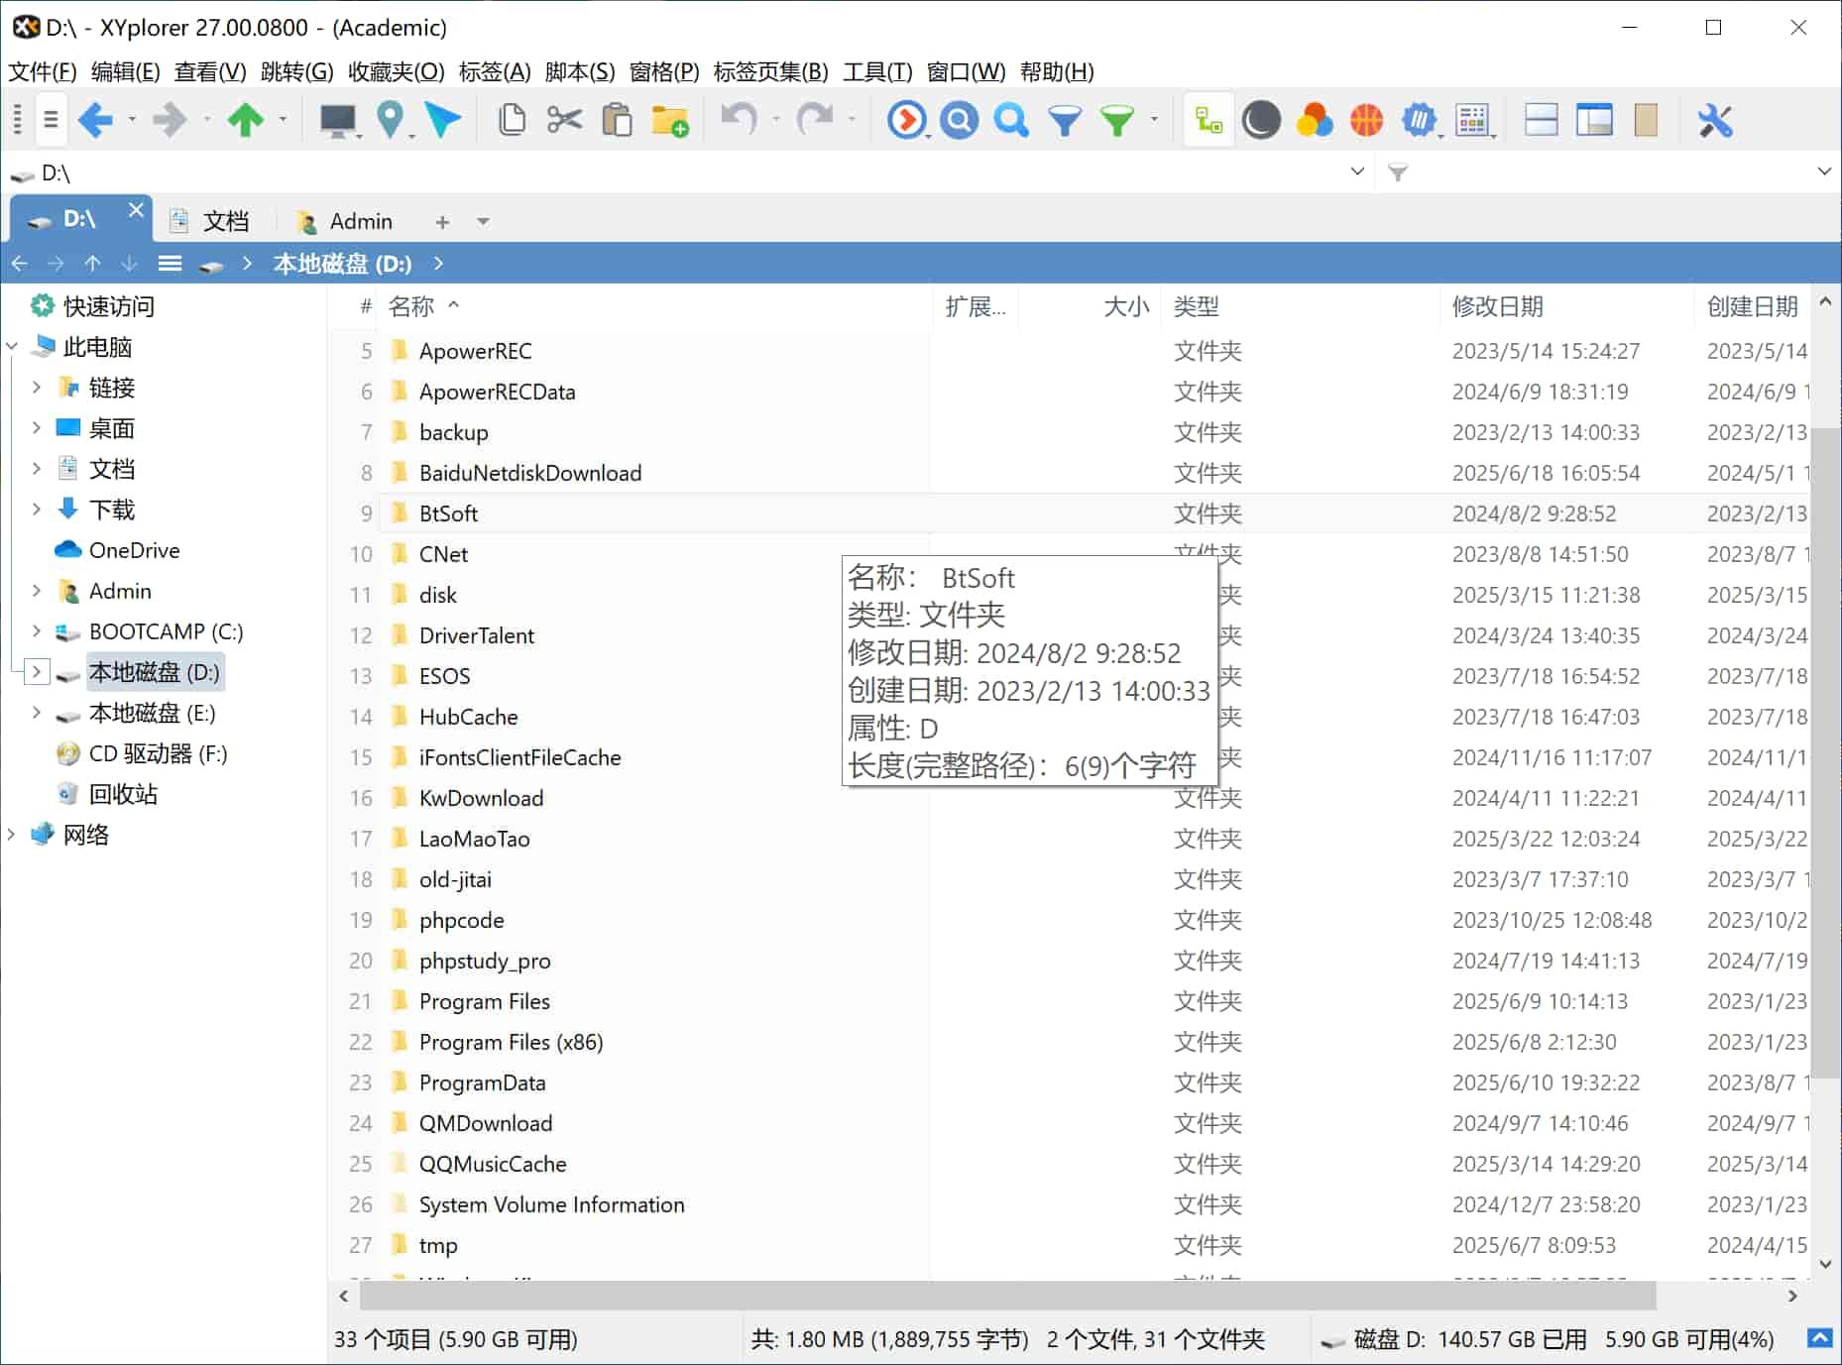Click the blue funnel visual filter icon
This screenshot has width=1842, height=1365.
1065,121
